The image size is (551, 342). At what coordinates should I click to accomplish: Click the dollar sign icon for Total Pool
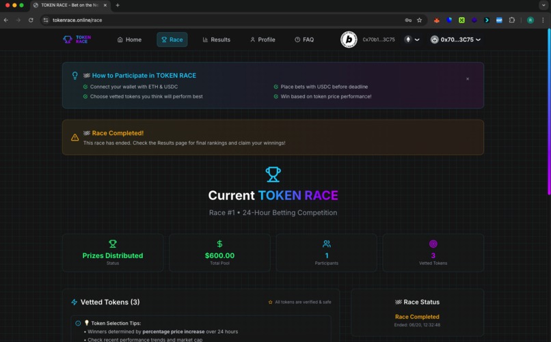tap(219, 244)
